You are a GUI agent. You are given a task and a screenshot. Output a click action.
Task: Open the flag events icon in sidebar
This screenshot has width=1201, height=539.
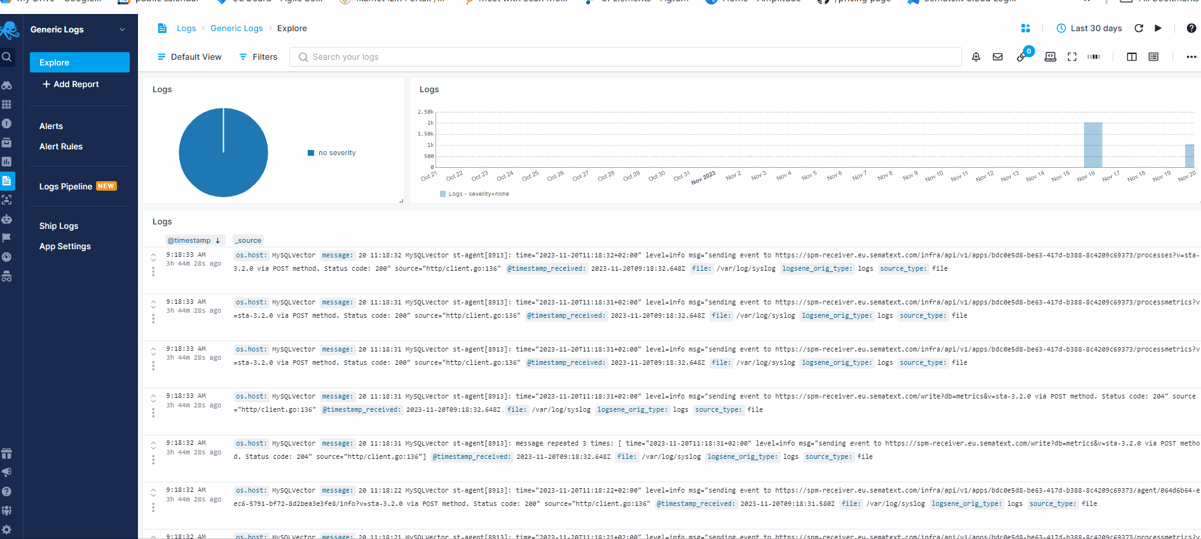[6, 238]
